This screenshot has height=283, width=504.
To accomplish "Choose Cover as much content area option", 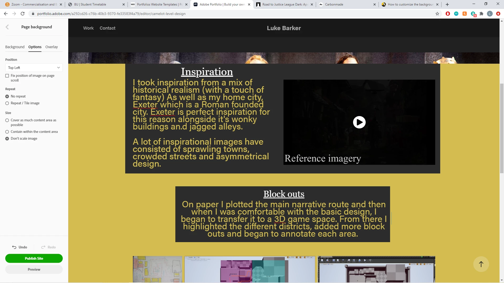I will pos(7,120).
